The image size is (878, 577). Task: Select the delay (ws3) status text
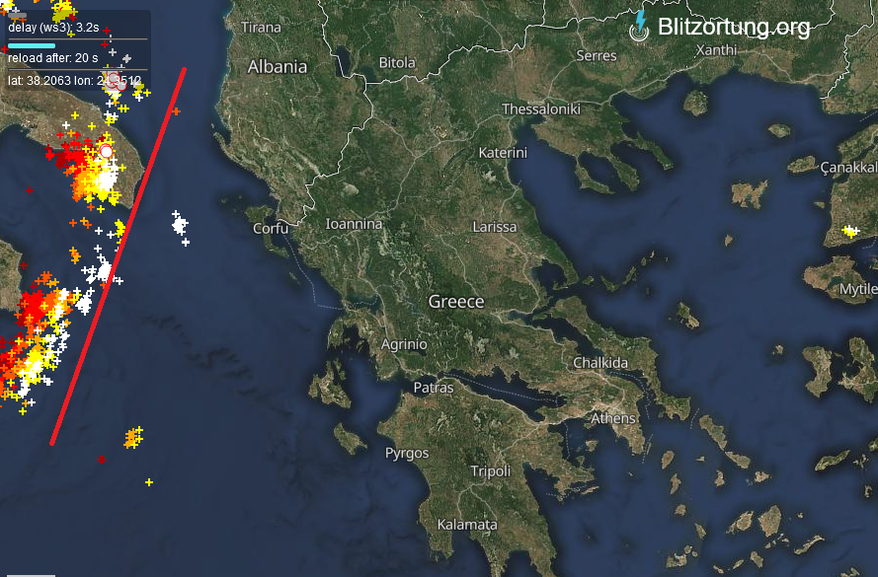[x=53, y=28]
